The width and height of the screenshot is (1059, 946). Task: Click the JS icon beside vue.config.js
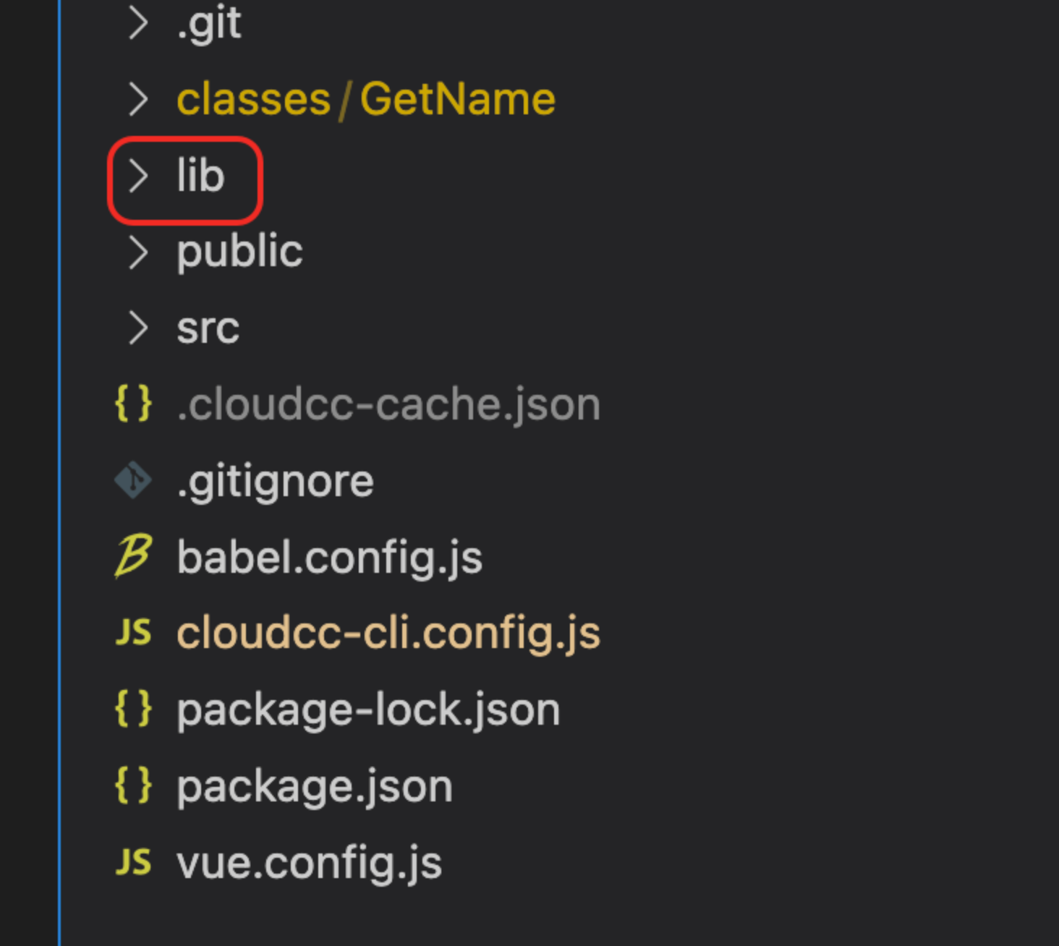(x=134, y=862)
